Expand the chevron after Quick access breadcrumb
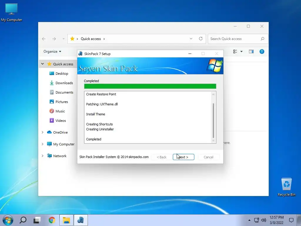This screenshot has width=301, height=226. point(104,39)
